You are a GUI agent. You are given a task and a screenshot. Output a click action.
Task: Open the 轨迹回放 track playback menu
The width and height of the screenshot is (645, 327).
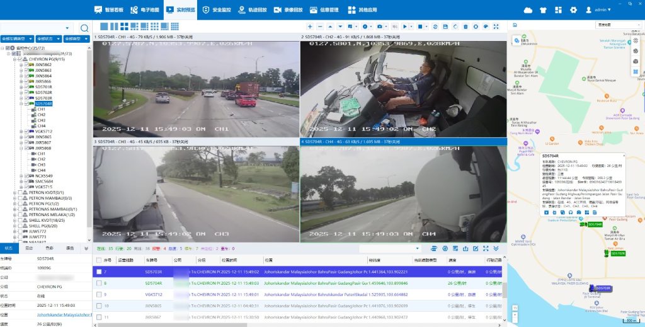(x=253, y=10)
